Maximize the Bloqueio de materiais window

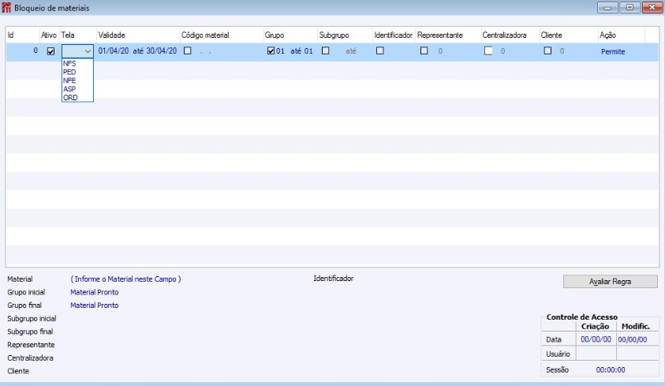point(630,8)
